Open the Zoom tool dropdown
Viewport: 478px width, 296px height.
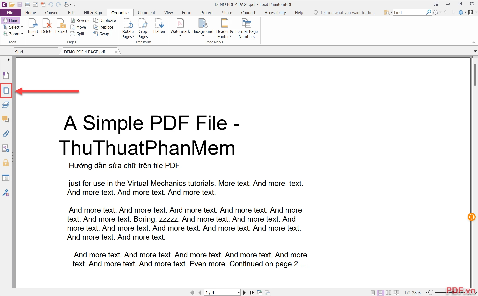[22, 34]
